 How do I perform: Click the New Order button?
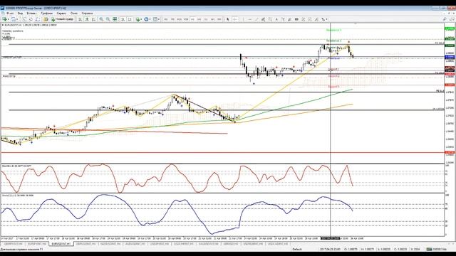click(62, 19)
